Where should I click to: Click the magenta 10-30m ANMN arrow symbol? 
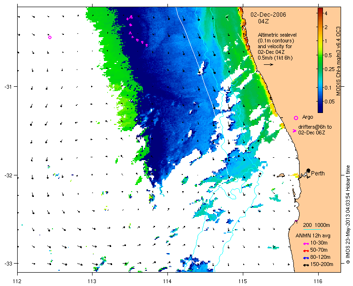(x=306, y=244)
